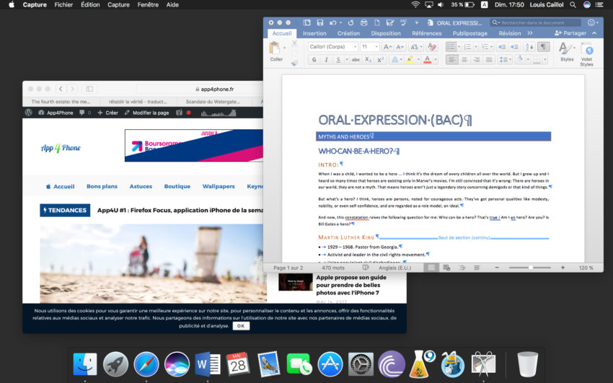
Task: Click Modifier la page in the admin bar
Action: point(147,113)
